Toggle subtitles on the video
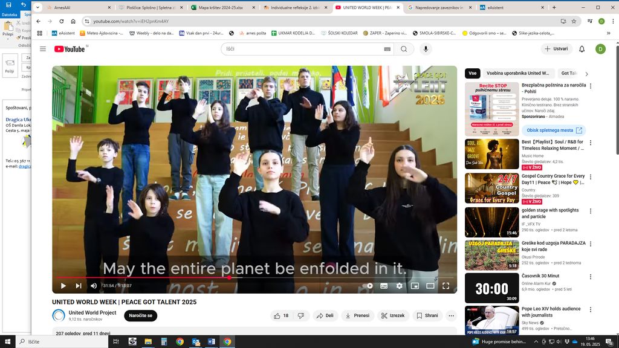 384,286
